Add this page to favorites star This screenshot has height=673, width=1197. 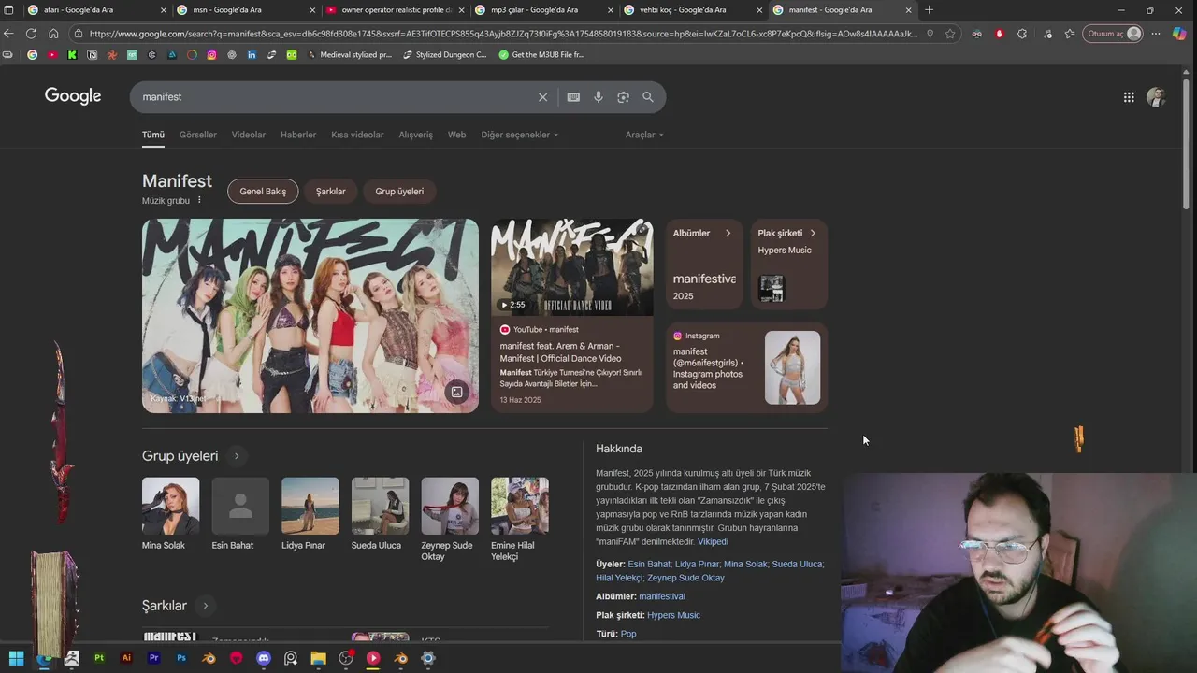point(950,34)
